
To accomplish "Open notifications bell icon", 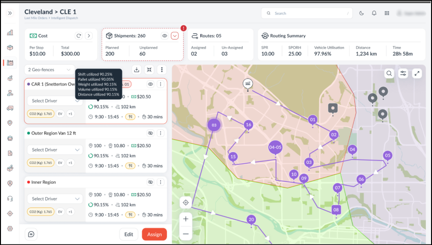I will coord(374,13).
